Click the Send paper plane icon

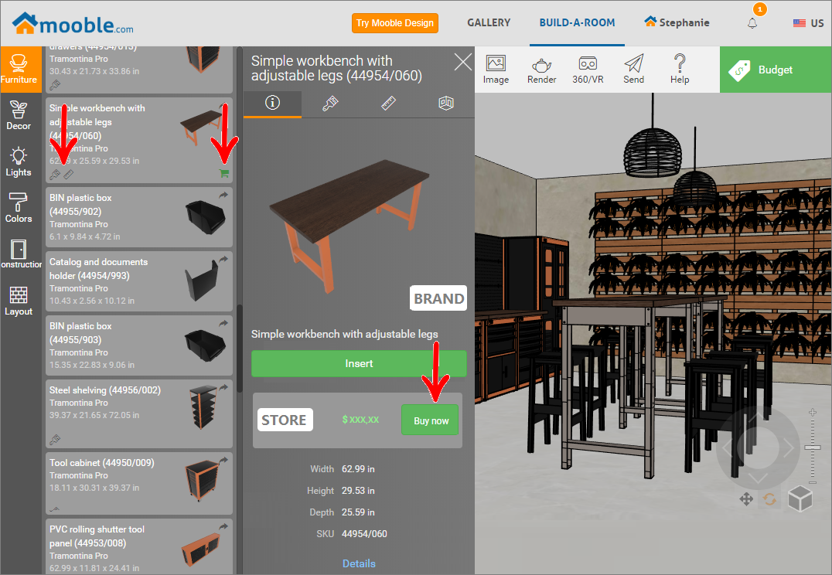pyautogui.click(x=633, y=70)
